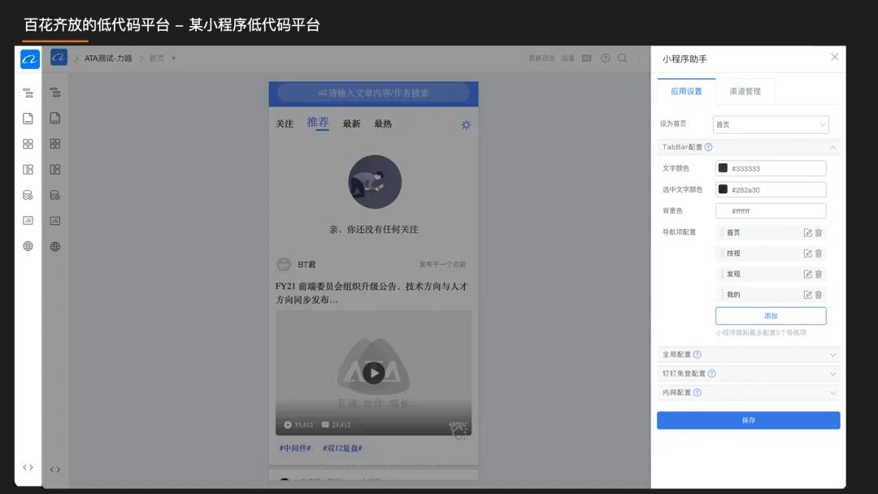Switch to the 应用设置 tab
The height and width of the screenshot is (494, 878).
coord(686,91)
